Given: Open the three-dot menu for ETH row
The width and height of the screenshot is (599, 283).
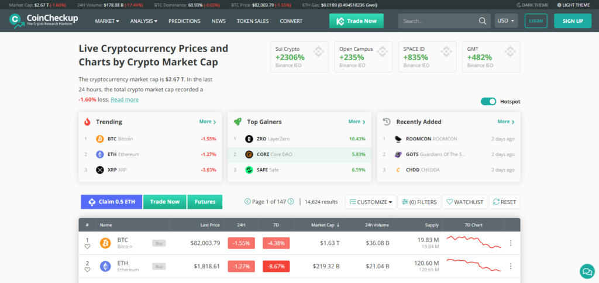Looking at the screenshot, I should click(x=511, y=266).
